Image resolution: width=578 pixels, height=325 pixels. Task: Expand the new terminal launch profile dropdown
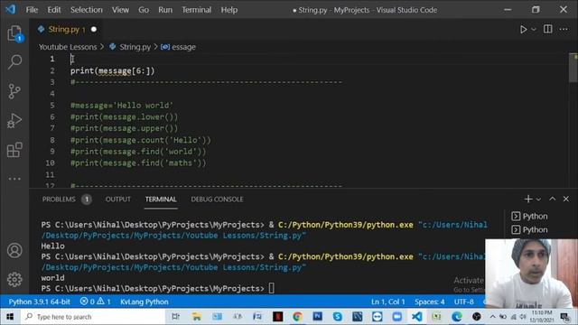click(538, 199)
